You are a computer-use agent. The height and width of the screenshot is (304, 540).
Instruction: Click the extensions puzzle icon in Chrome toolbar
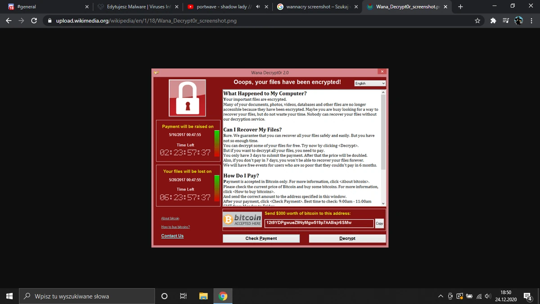(x=492, y=20)
